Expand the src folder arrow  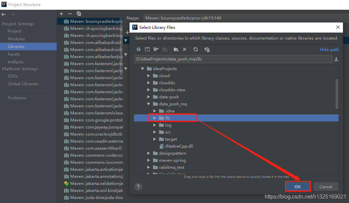pyautogui.click(x=154, y=132)
